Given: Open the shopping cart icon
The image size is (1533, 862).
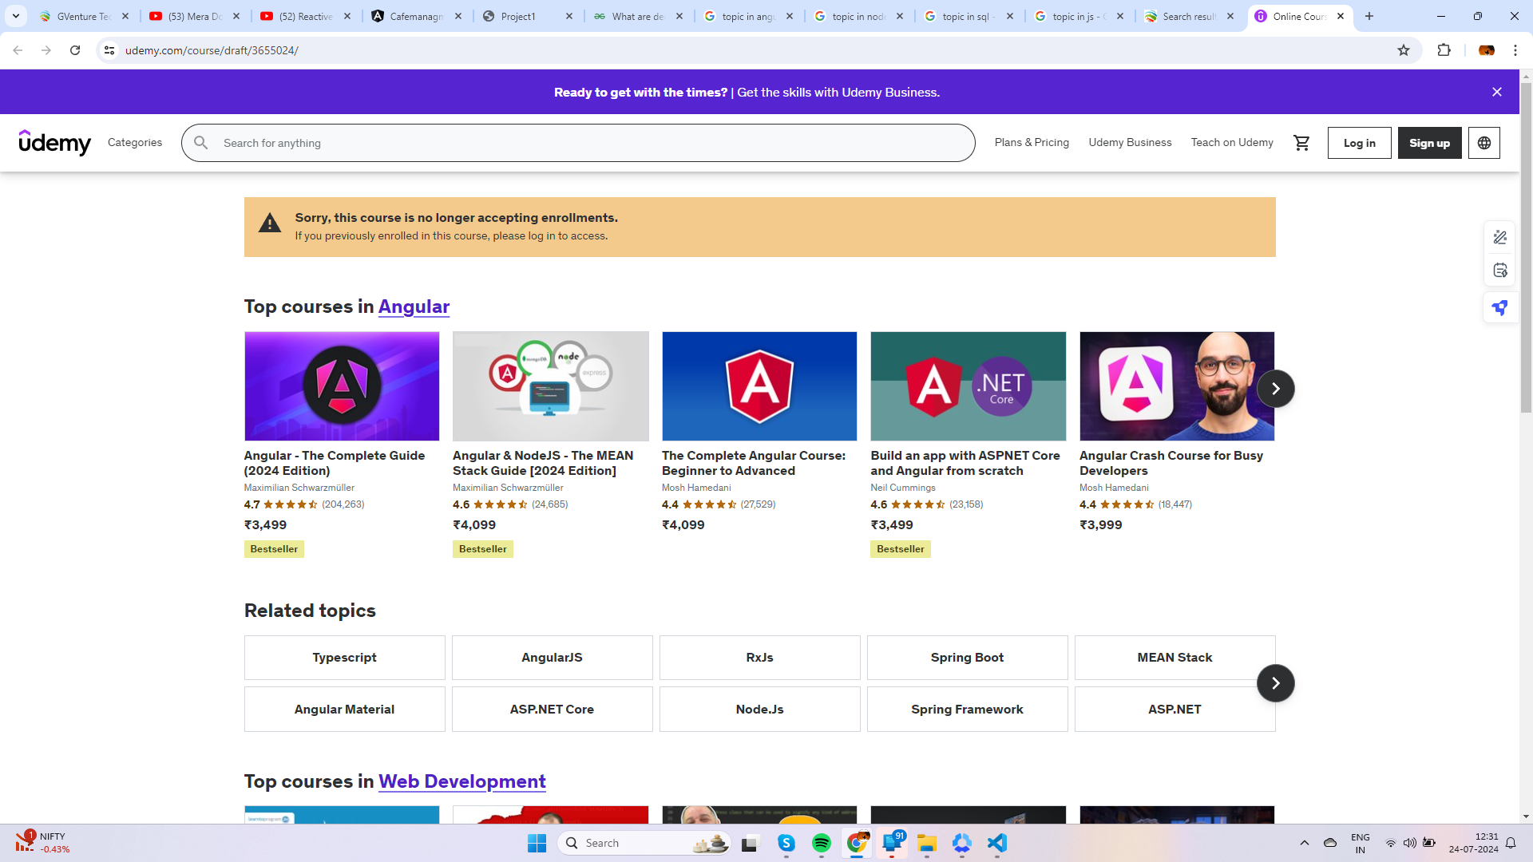Looking at the screenshot, I should (1301, 143).
